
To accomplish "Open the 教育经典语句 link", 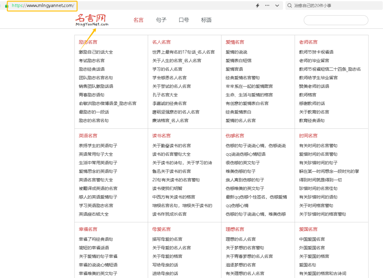I will (312, 121).
